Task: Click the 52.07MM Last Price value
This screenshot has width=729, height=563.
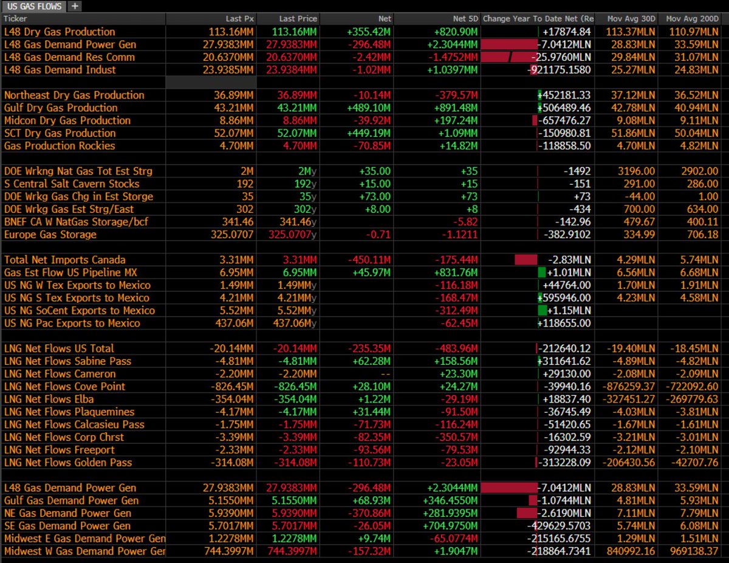Action: point(296,133)
